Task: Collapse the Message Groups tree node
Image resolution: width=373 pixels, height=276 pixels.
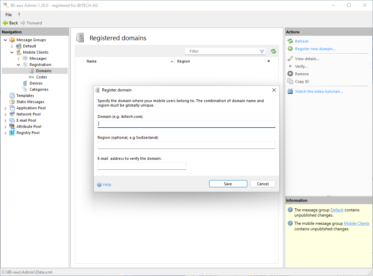Action: [5, 40]
